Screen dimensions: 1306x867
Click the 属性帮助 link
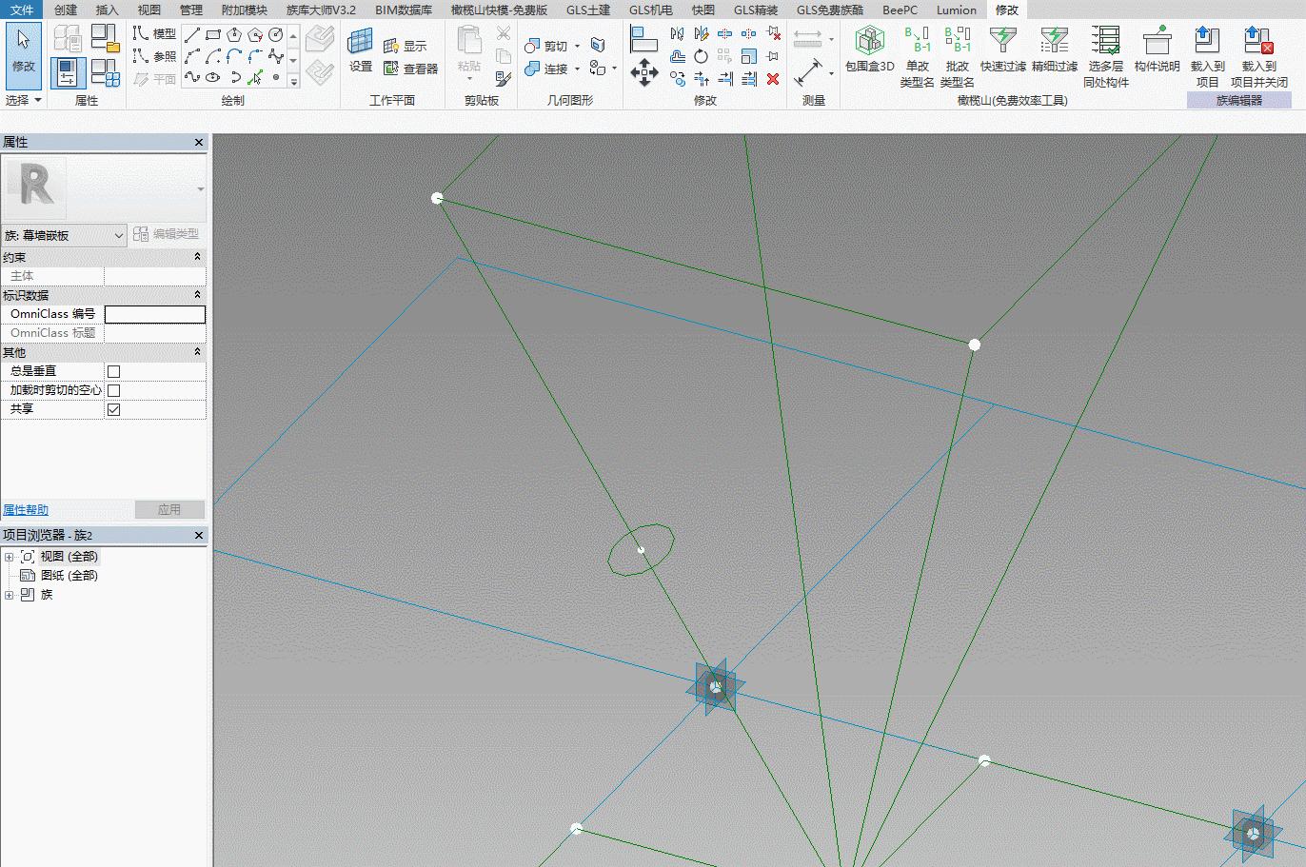tap(26, 510)
